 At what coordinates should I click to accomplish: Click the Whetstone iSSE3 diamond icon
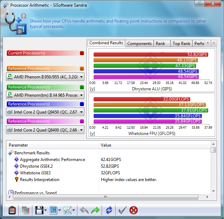coord(17,173)
